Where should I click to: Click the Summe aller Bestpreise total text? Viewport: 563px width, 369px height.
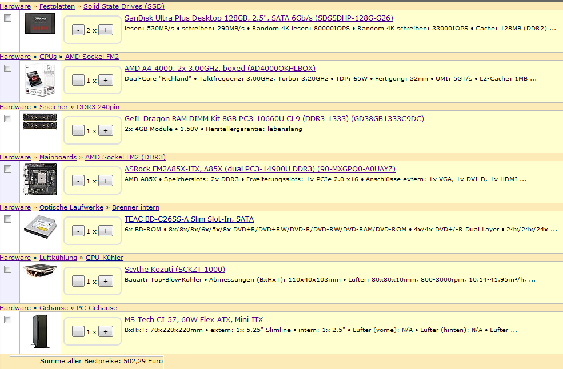pyautogui.click(x=101, y=361)
